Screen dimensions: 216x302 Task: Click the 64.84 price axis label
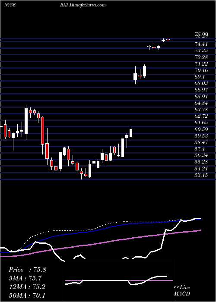201,103
